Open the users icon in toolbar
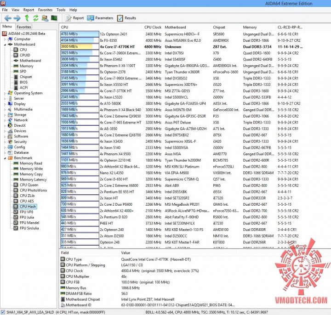The image size is (331, 315). tap(45, 18)
